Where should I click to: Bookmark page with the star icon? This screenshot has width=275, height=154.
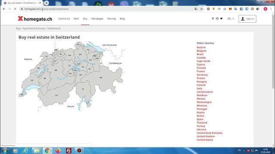coord(202,9)
